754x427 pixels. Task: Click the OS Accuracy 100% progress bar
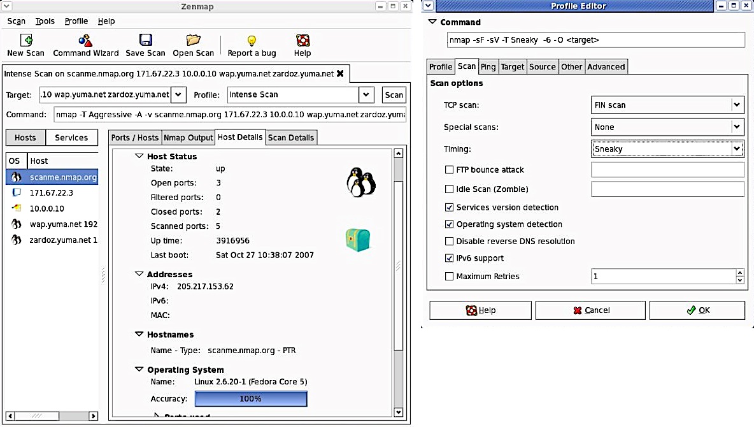pyautogui.click(x=250, y=398)
